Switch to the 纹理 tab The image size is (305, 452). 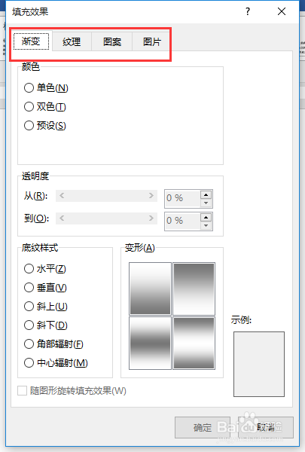tap(72, 41)
